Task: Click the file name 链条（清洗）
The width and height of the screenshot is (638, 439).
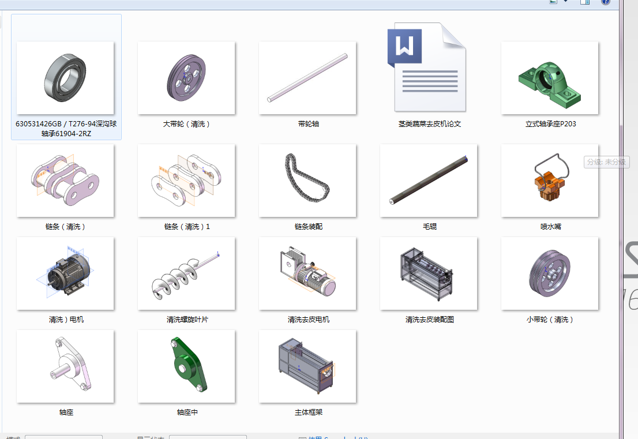Action: coord(66,227)
